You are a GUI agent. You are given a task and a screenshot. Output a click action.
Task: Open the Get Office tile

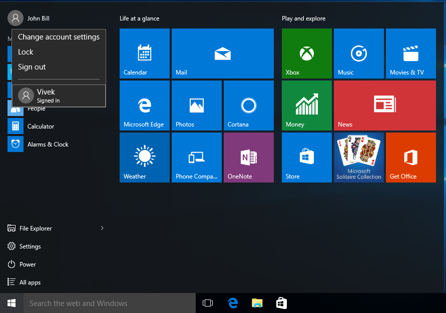click(411, 157)
